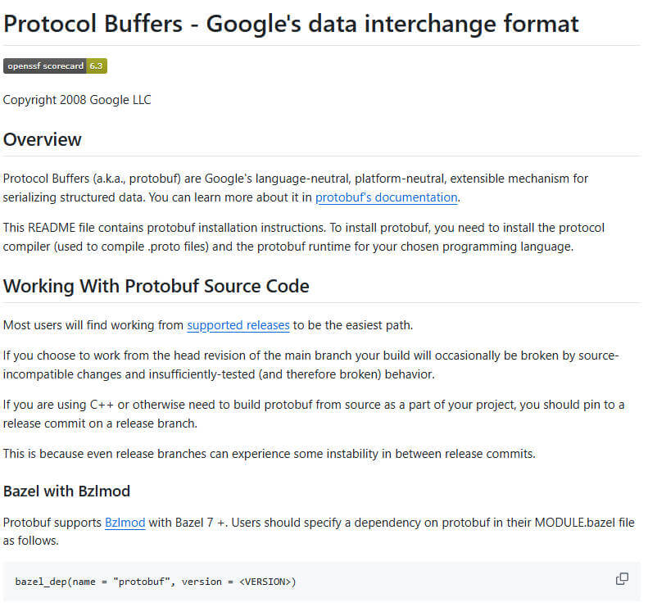648x607 pixels.
Task: Click inside the bazel_dep code block
Action: (x=321, y=582)
